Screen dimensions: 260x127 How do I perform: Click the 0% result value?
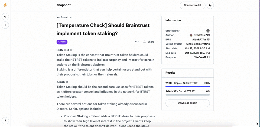[208, 91]
